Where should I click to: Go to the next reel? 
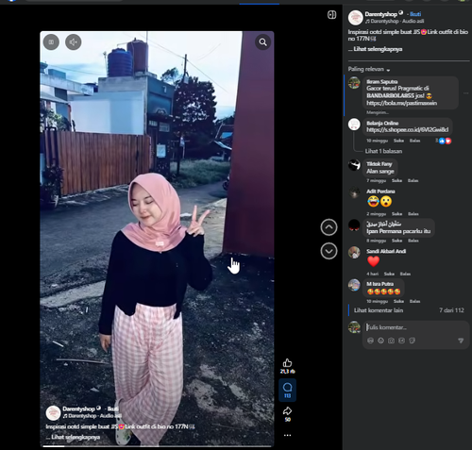coord(329,251)
